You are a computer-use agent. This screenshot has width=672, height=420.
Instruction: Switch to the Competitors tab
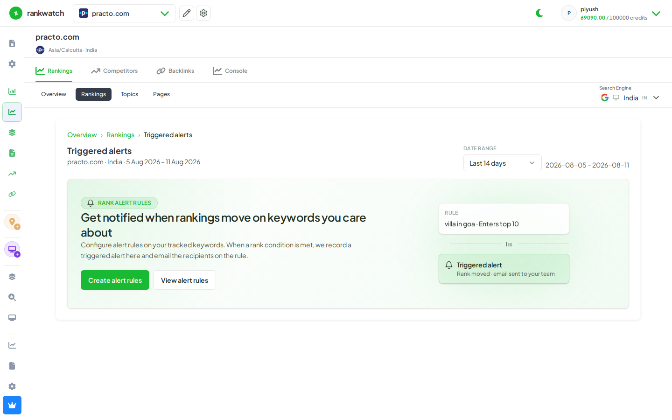coord(114,71)
